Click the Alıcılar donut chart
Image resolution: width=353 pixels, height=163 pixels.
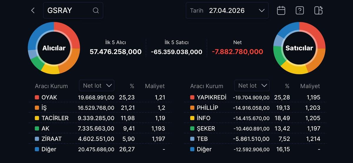(x=54, y=48)
